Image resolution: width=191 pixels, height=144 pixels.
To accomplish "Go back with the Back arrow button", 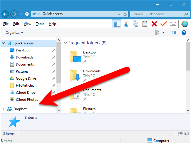I will [5, 14].
